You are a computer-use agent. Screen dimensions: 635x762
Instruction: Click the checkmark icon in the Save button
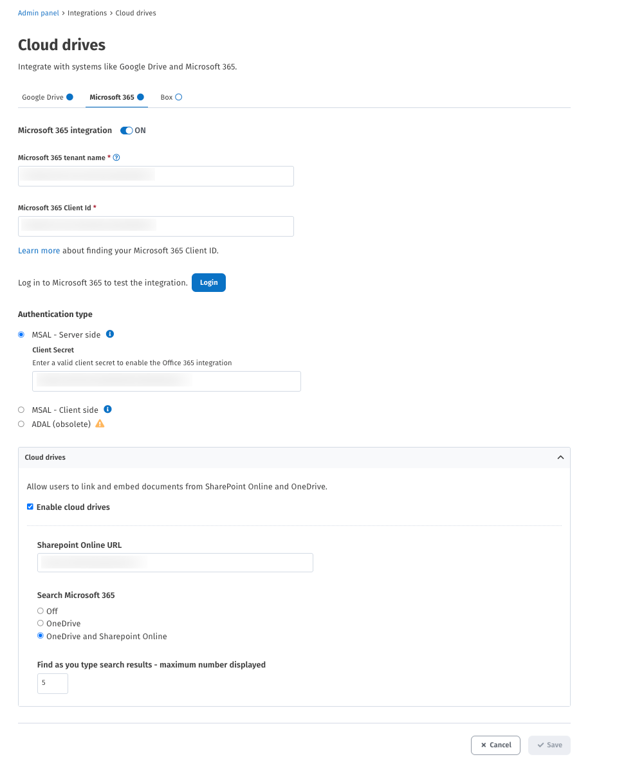pos(540,745)
